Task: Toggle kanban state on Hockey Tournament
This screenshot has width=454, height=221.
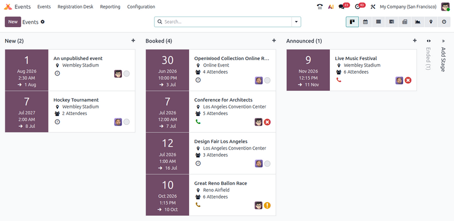Action: click(x=127, y=122)
